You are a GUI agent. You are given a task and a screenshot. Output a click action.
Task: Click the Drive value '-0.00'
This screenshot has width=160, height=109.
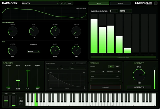click(x=139, y=83)
